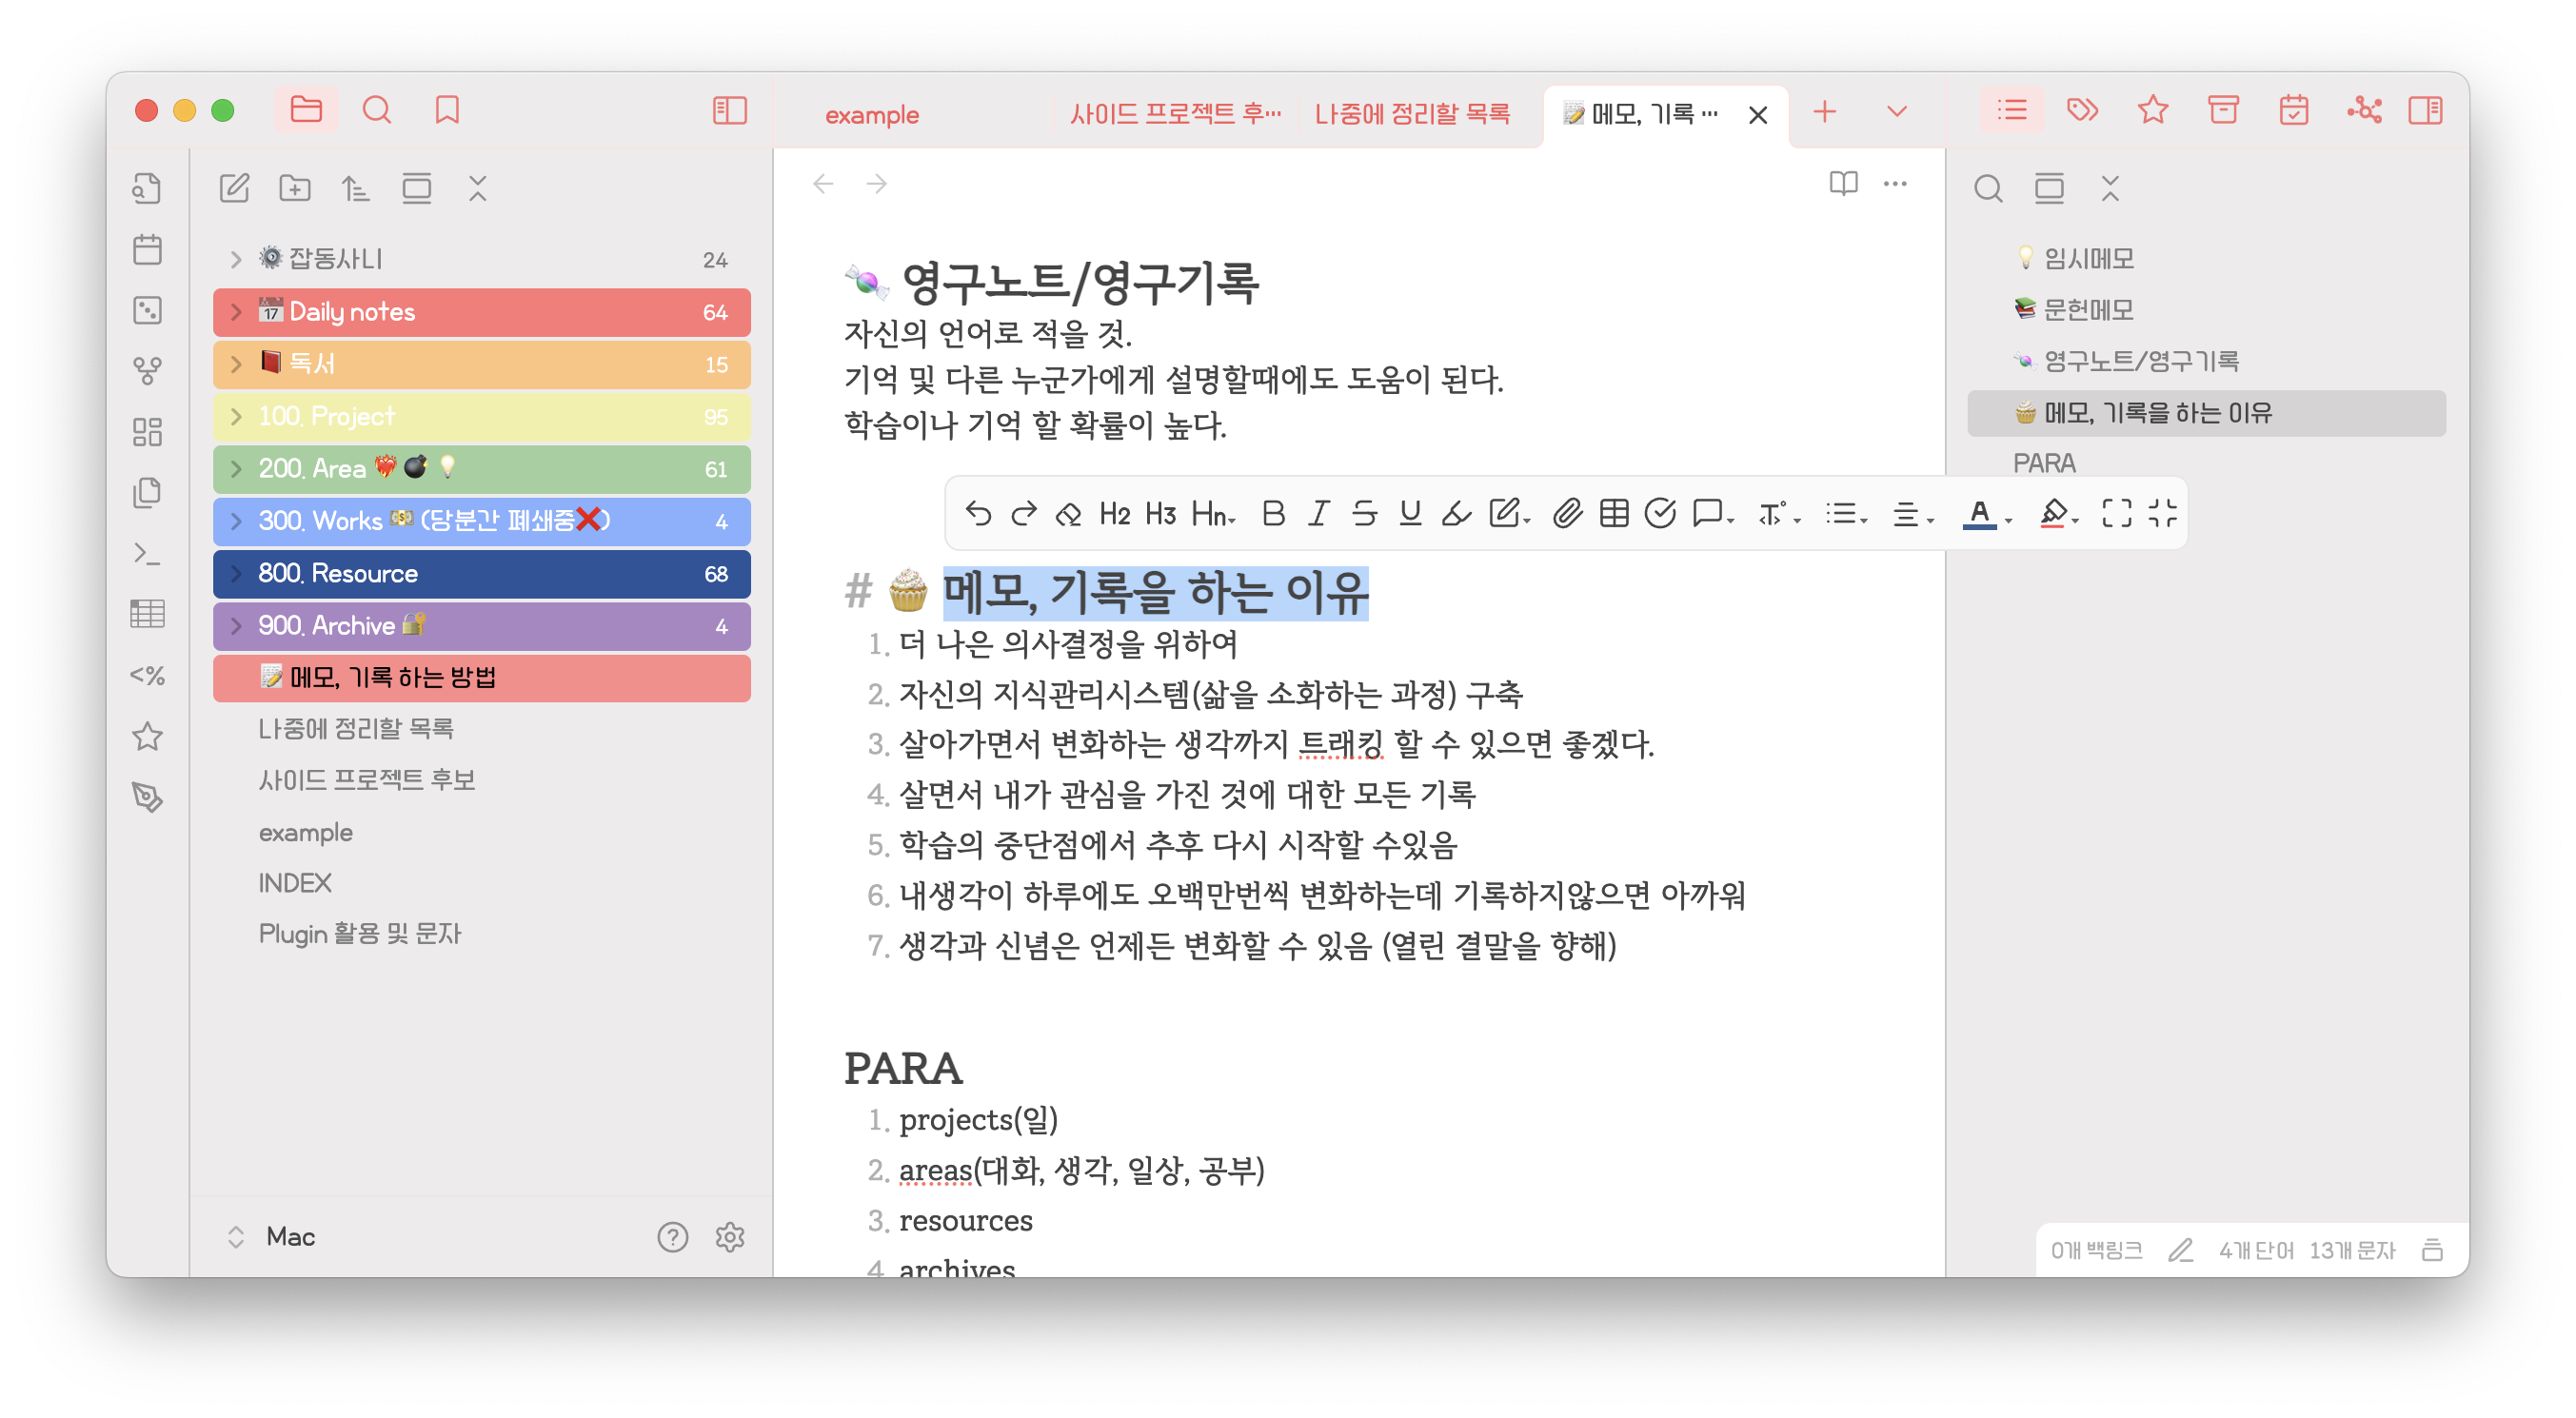Toggle bold formatting

click(1273, 514)
